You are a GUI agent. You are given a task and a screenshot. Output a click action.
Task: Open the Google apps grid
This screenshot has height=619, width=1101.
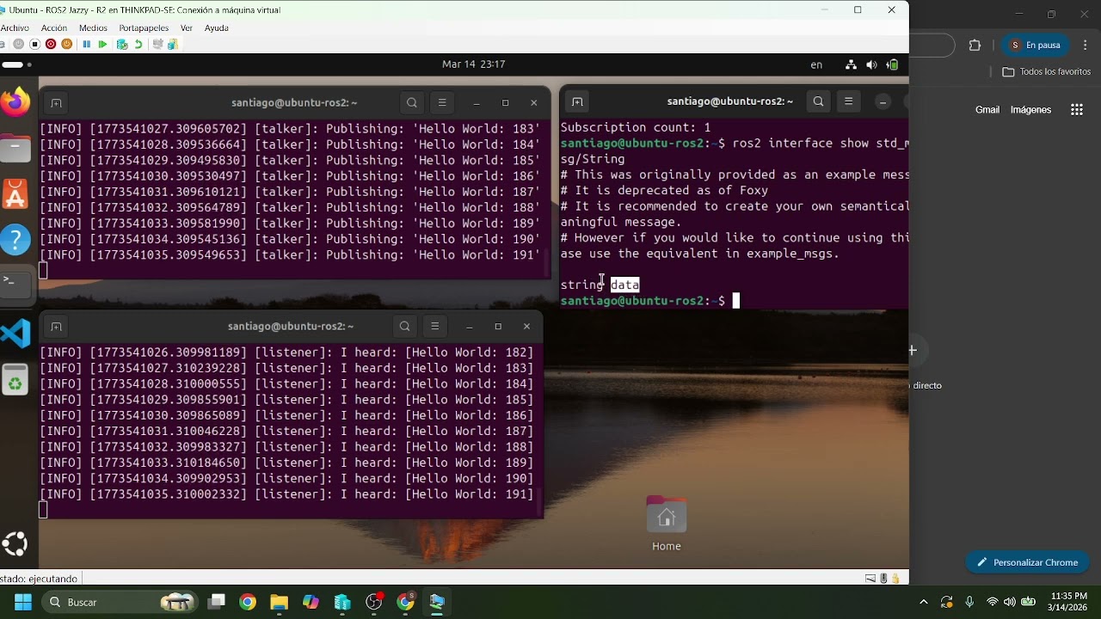click(x=1077, y=110)
